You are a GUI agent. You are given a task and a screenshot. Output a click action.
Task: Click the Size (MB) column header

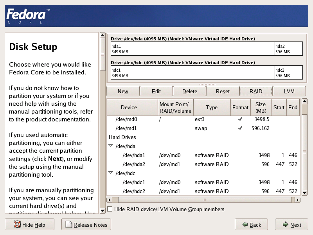[x=261, y=107]
